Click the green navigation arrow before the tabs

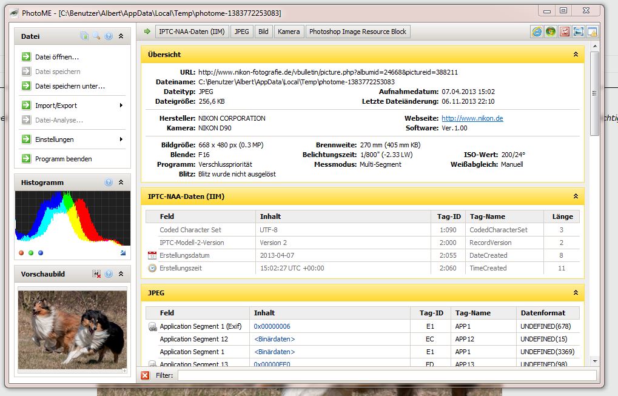tap(147, 31)
